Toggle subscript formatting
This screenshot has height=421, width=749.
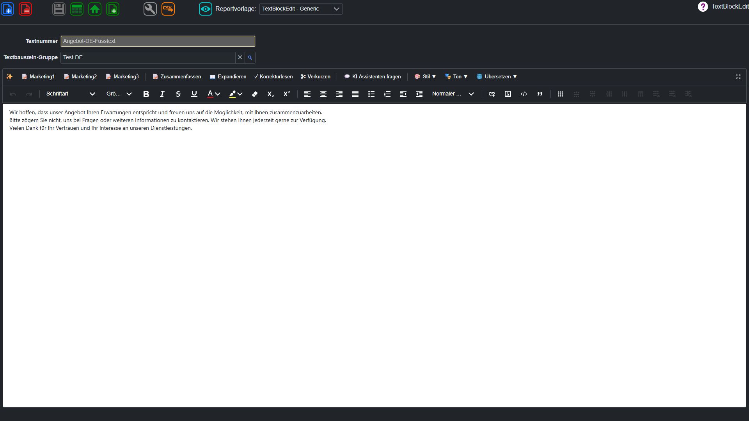click(271, 94)
